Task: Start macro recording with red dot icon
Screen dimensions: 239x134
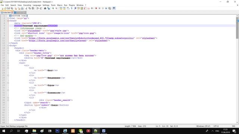Action: (x=96, y=8)
